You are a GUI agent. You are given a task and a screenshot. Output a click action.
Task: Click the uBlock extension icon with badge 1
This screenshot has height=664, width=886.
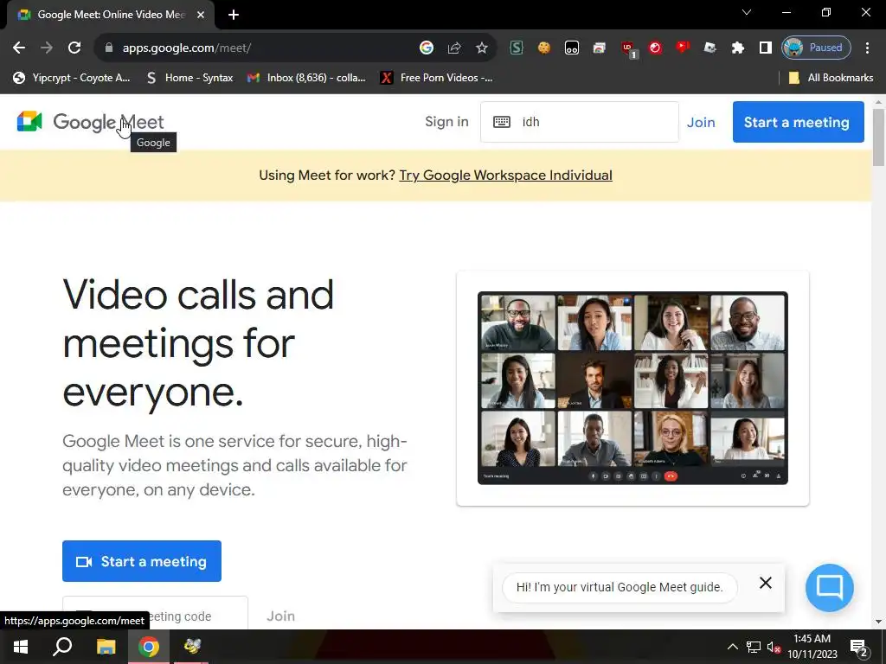pyautogui.click(x=628, y=48)
